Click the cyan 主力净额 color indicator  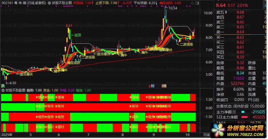[x=243, y=112]
